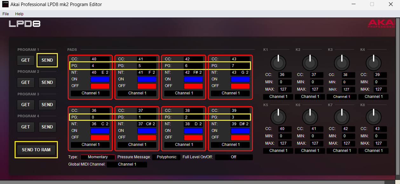
Task: Edit PG field showing 2
Action: pos(193,117)
